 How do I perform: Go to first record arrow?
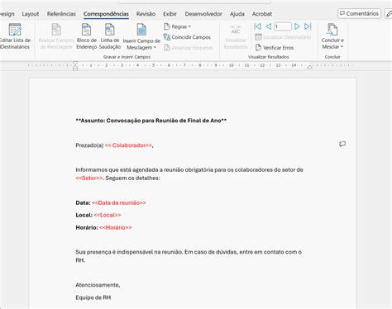coord(257,26)
